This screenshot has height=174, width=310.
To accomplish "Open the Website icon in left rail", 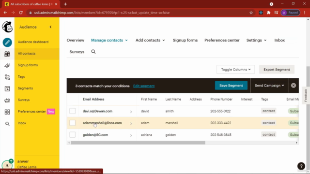I will 7,89.
